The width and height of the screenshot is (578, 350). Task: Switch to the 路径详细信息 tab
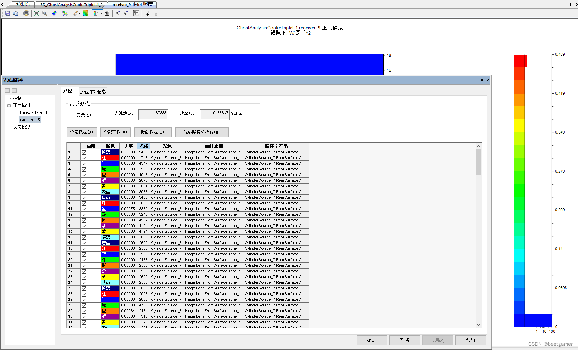click(x=93, y=91)
